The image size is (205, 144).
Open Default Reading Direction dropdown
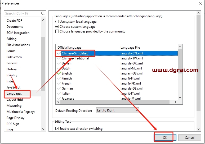coord(118,110)
